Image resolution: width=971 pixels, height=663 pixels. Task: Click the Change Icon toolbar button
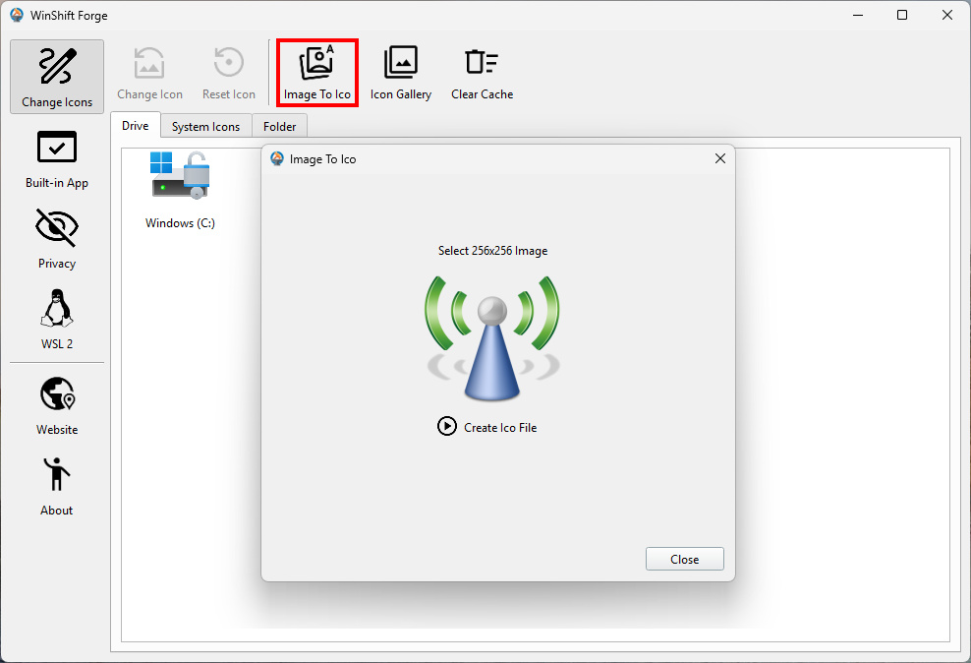pos(149,73)
